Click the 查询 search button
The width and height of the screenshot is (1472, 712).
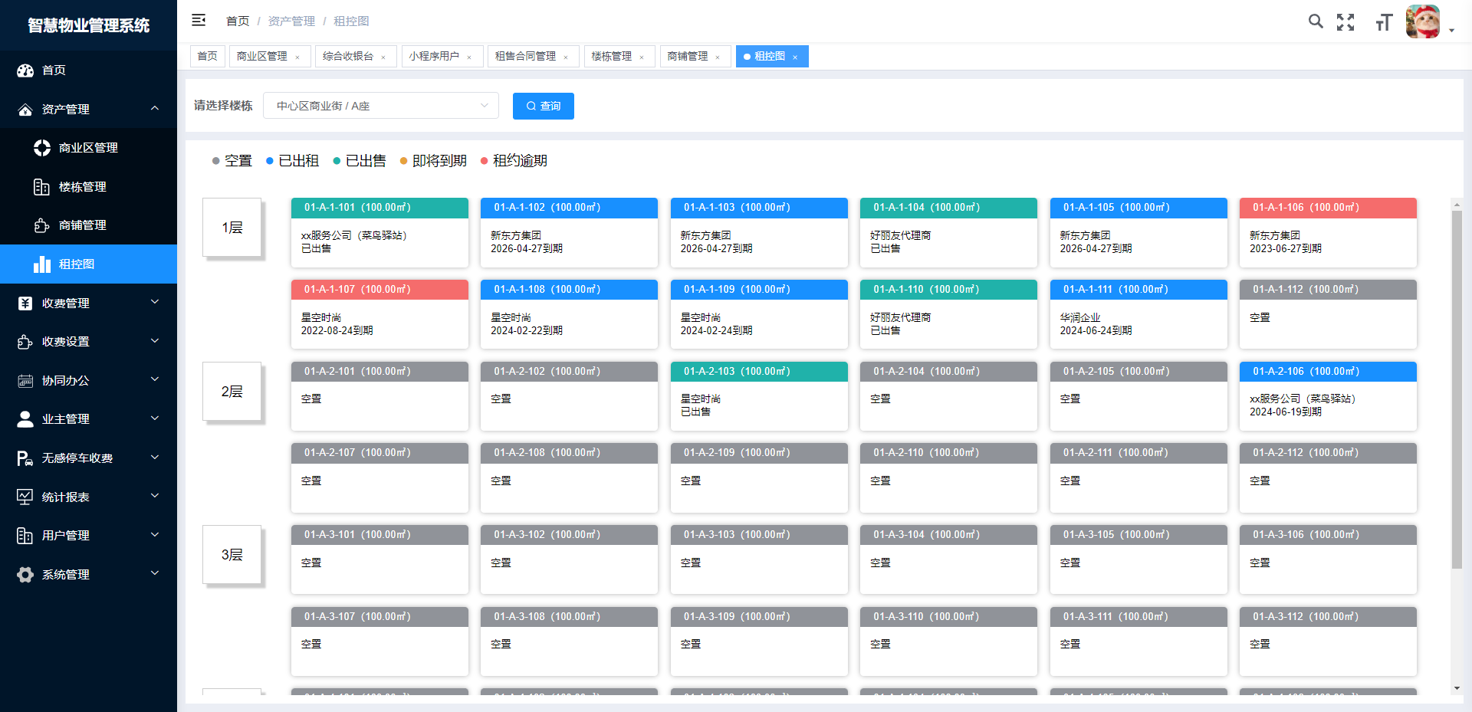click(x=544, y=106)
